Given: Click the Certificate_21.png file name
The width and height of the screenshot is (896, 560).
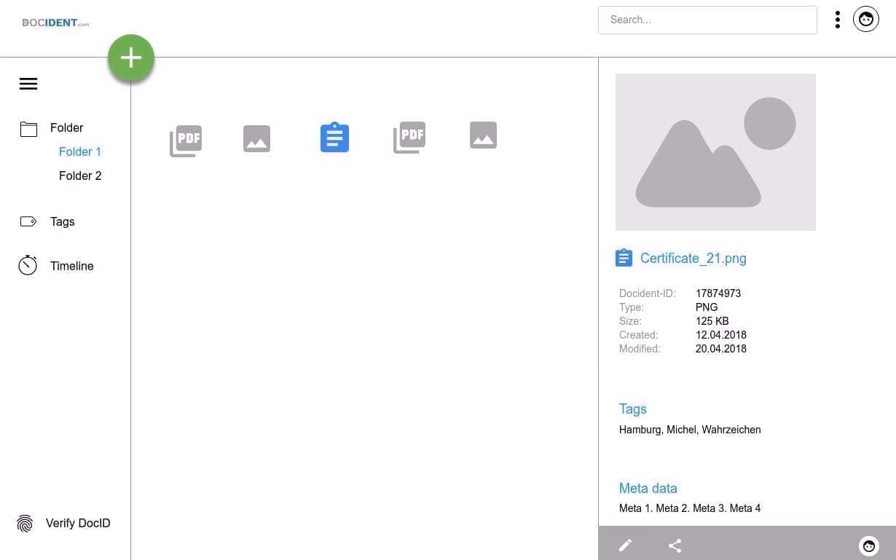Looking at the screenshot, I should (693, 258).
